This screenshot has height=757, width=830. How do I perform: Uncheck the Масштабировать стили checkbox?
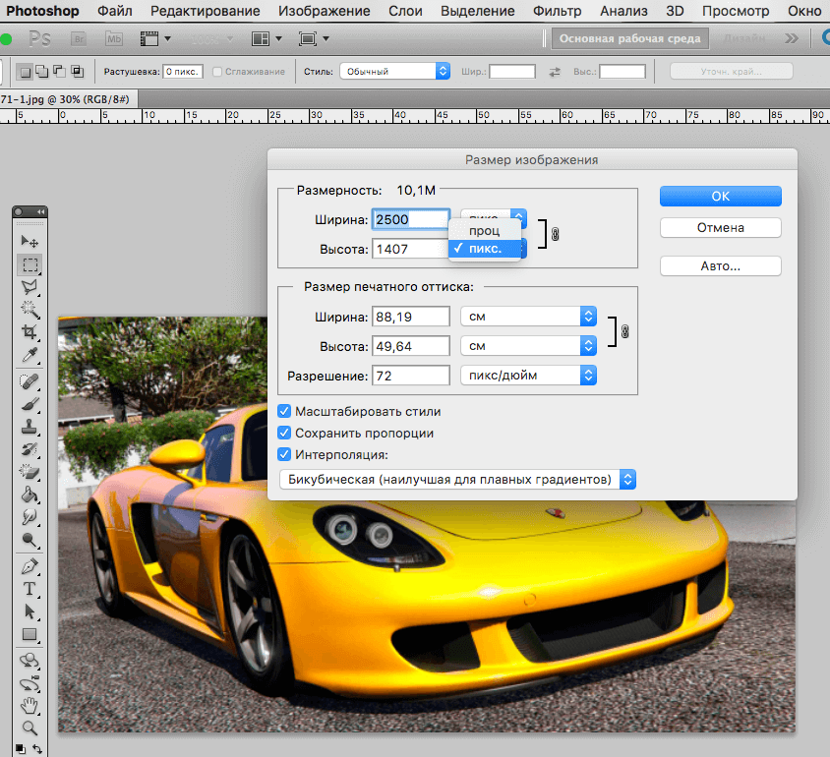[x=285, y=411]
